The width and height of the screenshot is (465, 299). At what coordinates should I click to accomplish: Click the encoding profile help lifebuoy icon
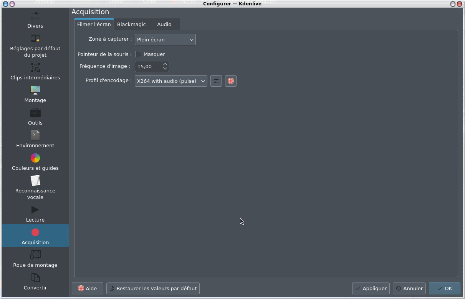click(231, 81)
